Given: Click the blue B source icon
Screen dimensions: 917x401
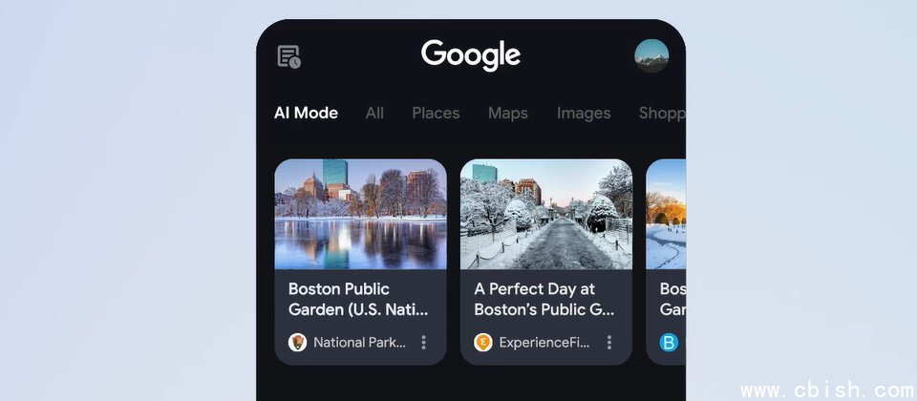Looking at the screenshot, I should tap(669, 342).
